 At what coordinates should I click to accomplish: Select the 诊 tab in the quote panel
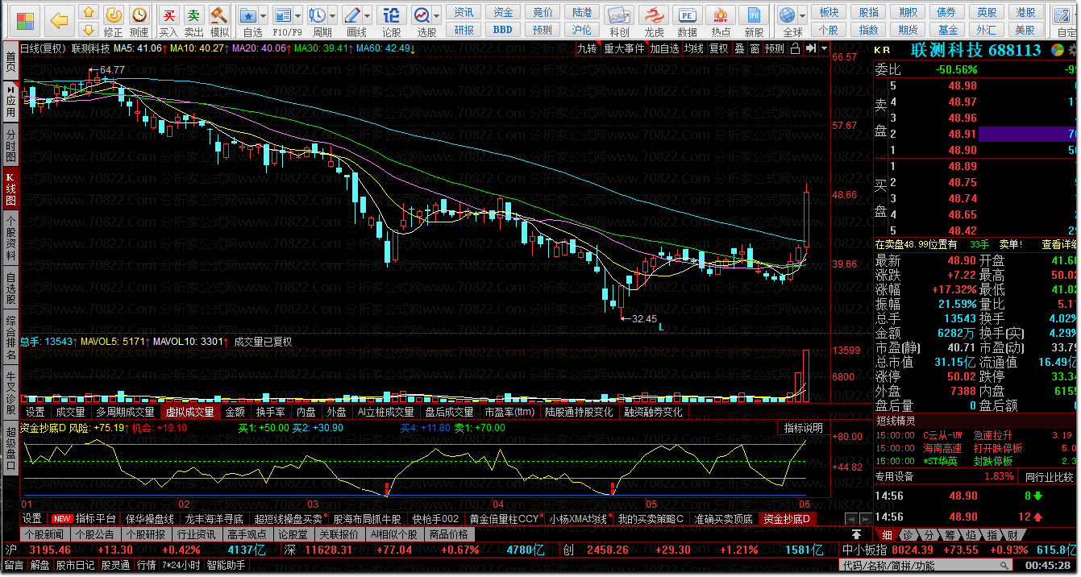pyautogui.click(x=908, y=536)
